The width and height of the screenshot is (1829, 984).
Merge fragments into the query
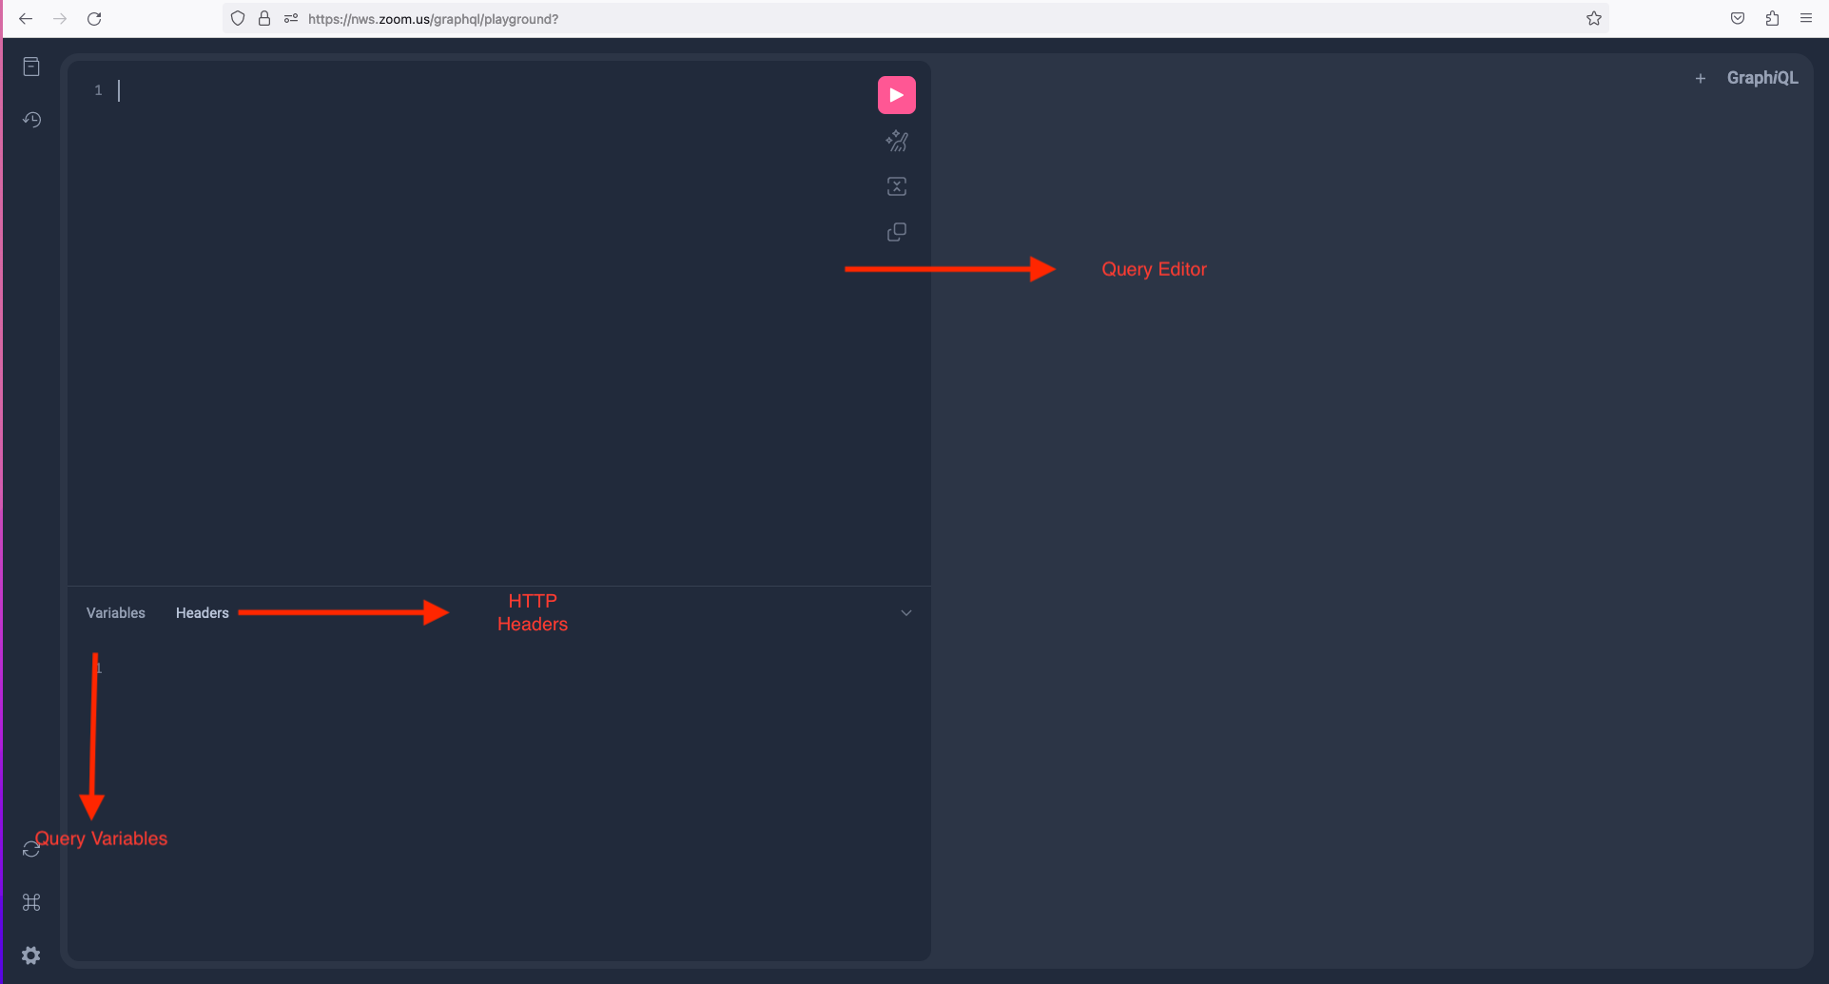point(896,185)
